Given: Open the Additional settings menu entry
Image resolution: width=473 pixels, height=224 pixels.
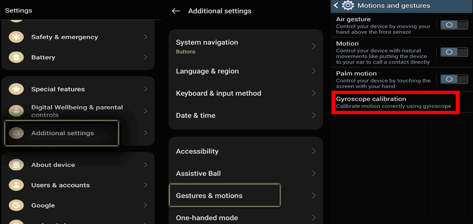Looking at the screenshot, I should point(62,133).
